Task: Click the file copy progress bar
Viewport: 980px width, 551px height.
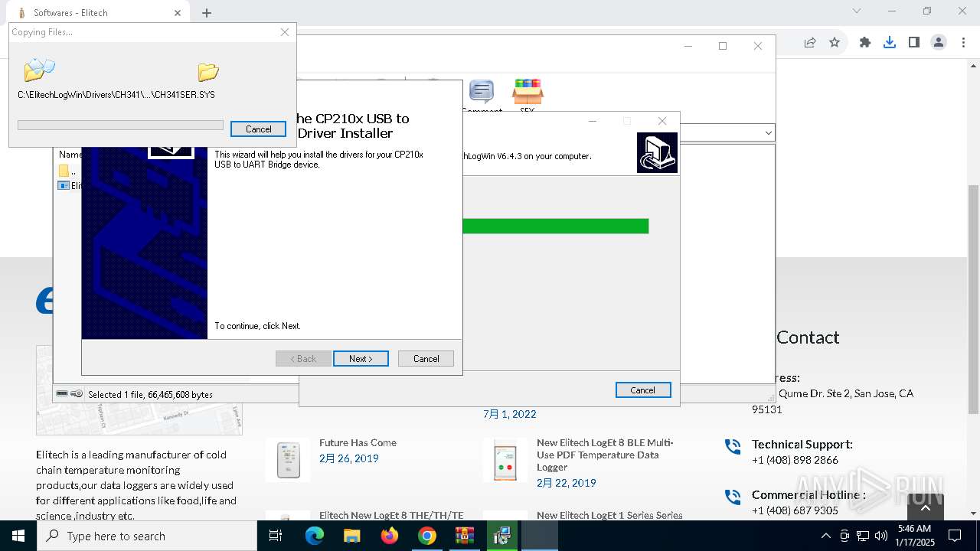Action: click(120, 125)
